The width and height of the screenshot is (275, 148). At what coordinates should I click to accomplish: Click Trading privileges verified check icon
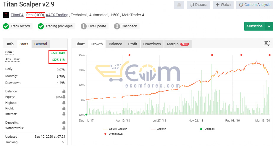click(x=41, y=26)
